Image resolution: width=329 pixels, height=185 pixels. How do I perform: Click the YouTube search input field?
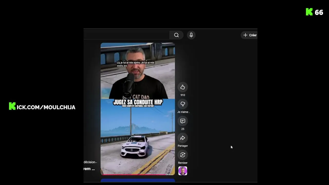click(126, 35)
